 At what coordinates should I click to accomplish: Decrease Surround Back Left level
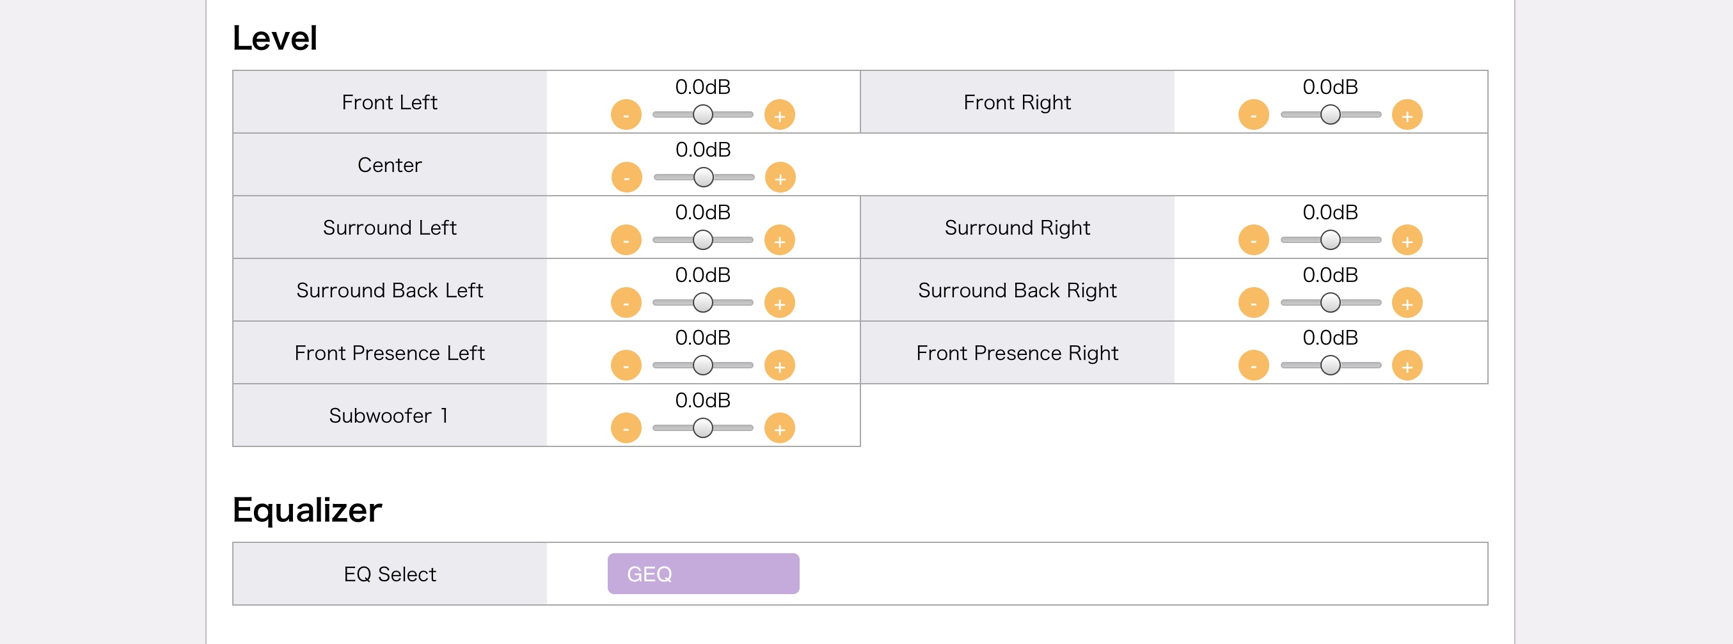(626, 302)
